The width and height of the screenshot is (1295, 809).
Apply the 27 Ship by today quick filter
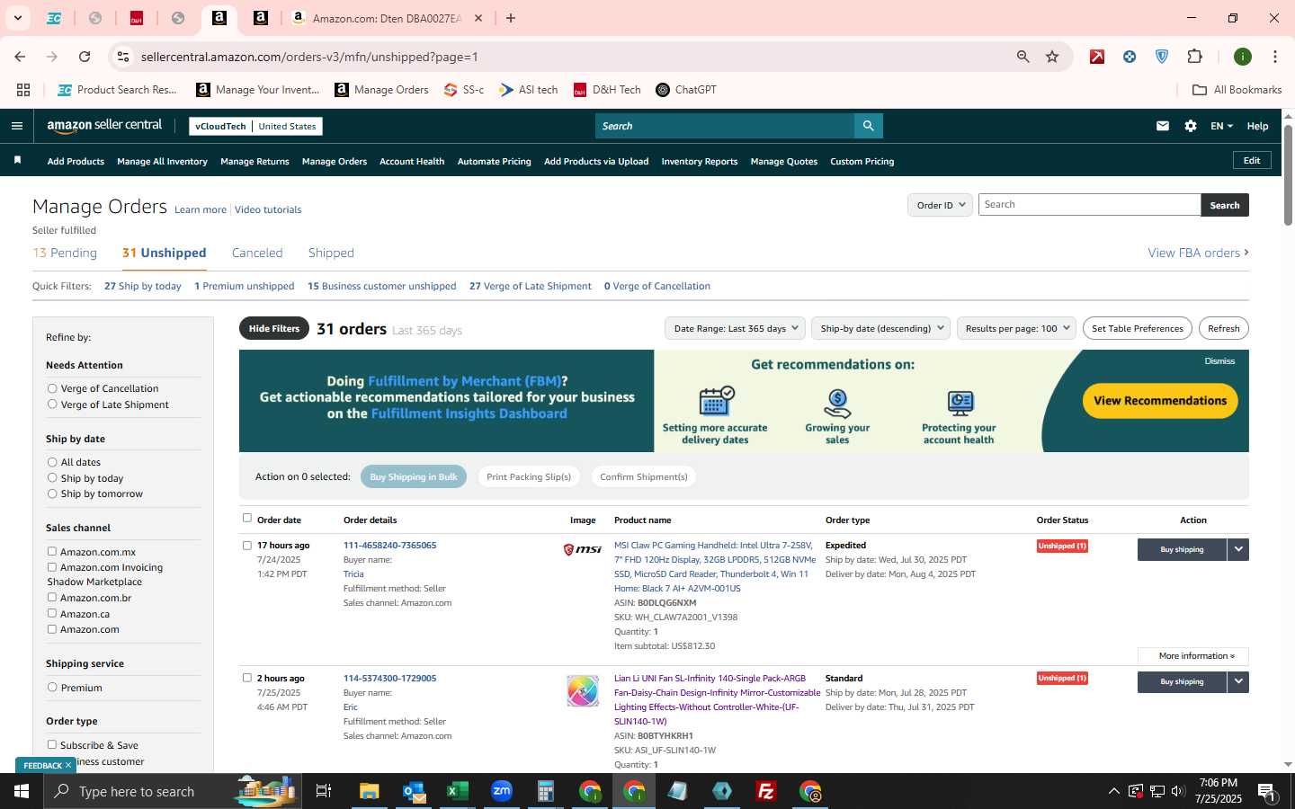click(x=143, y=286)
